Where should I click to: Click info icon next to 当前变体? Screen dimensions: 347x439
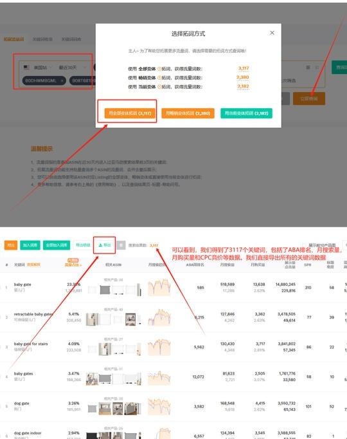(159, 87)
